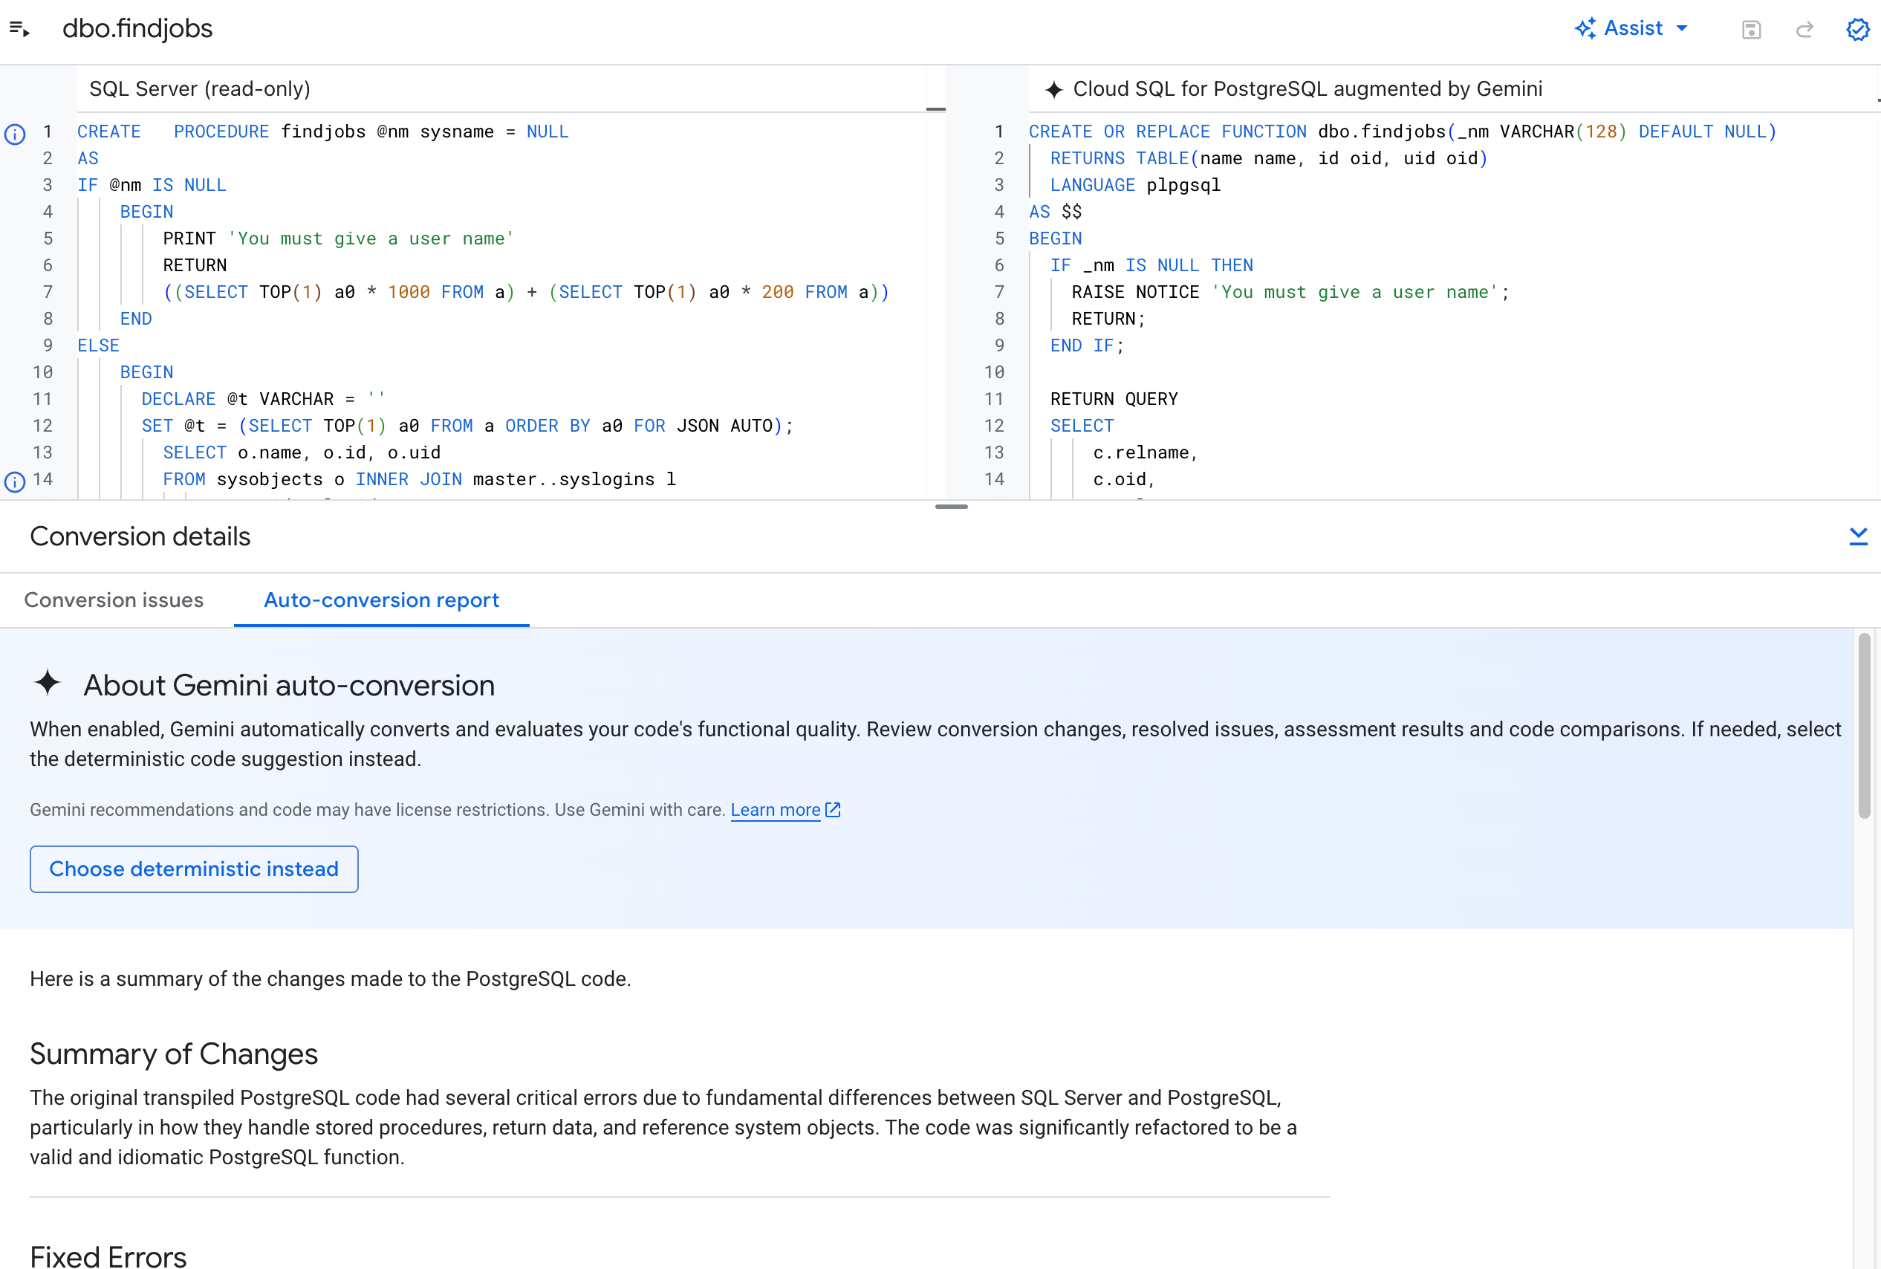Open the Learn more link
The height and width of the screenshot is (1269, 1881).
click(x=775, y=809)
